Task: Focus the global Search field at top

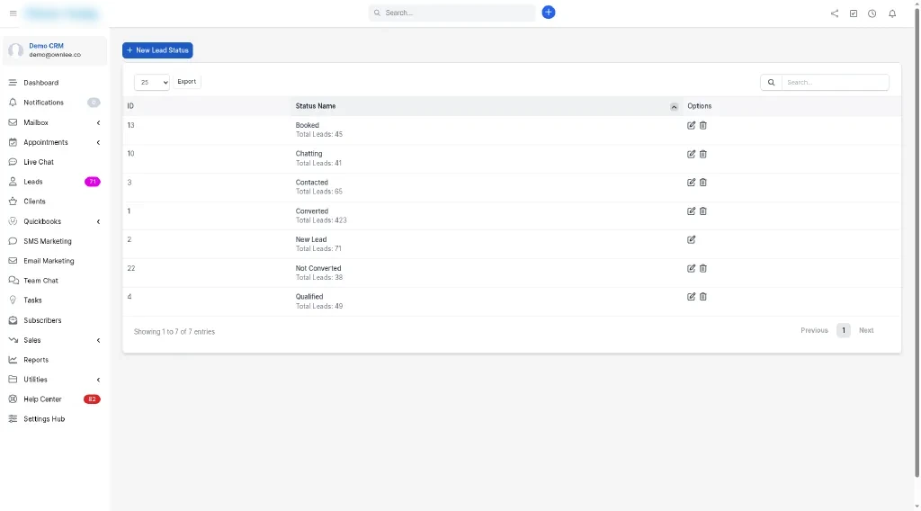Action: (452, 13)
